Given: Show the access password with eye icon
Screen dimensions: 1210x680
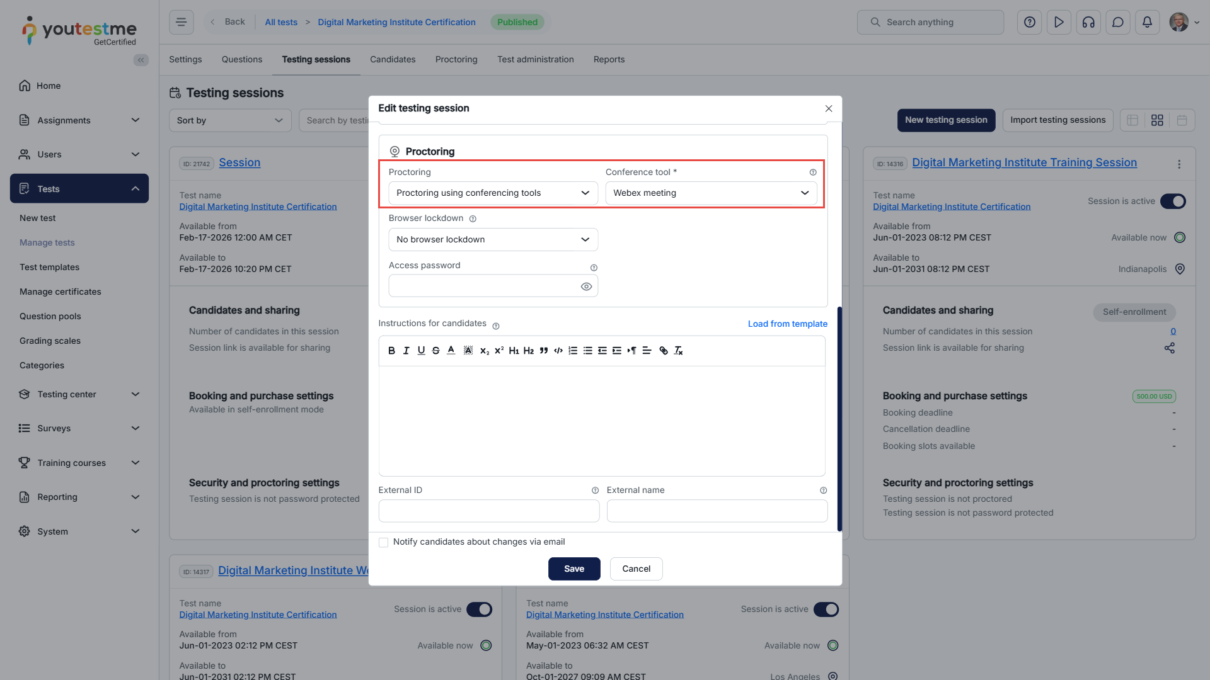Looking at the screenshot, I should 586,286.
